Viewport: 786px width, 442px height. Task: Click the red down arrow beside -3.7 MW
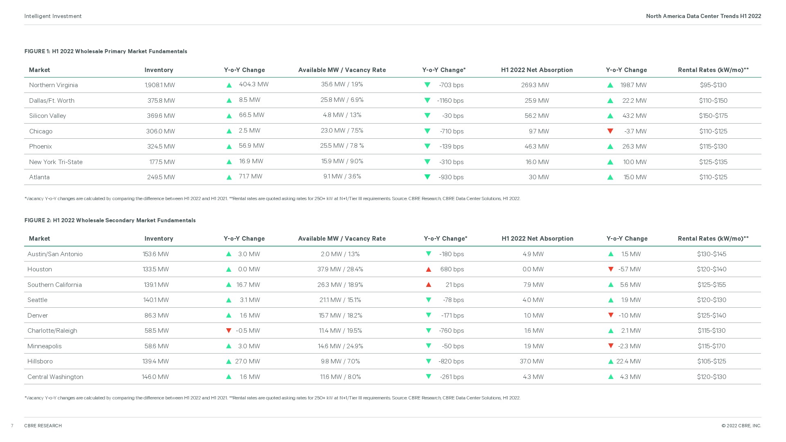(610, 131)
